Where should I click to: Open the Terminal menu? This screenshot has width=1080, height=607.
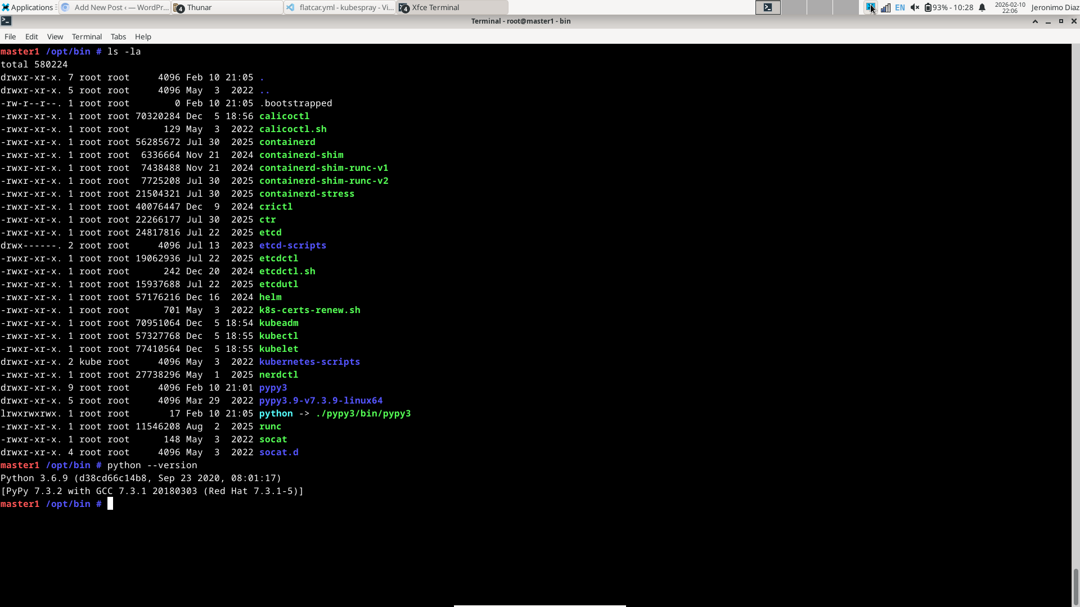(x=87, y=37)
